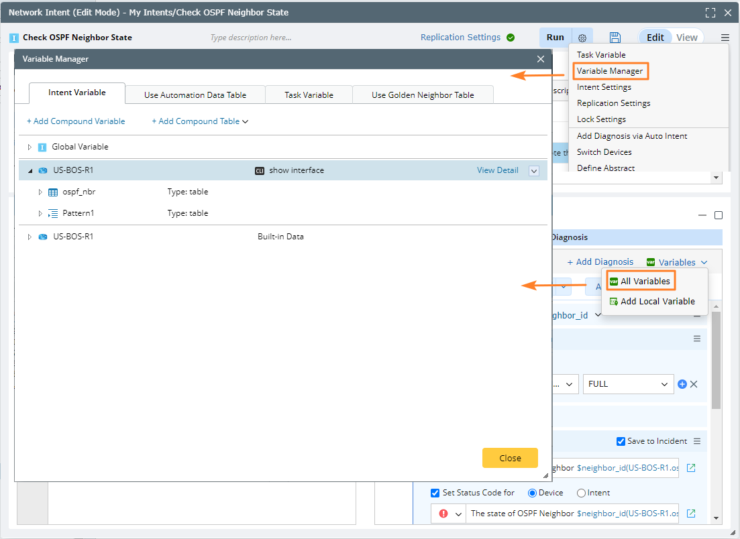This screenshot has height=539, width=740.
Task: Select the Intent radio button
Action: (x=581, y=493)
